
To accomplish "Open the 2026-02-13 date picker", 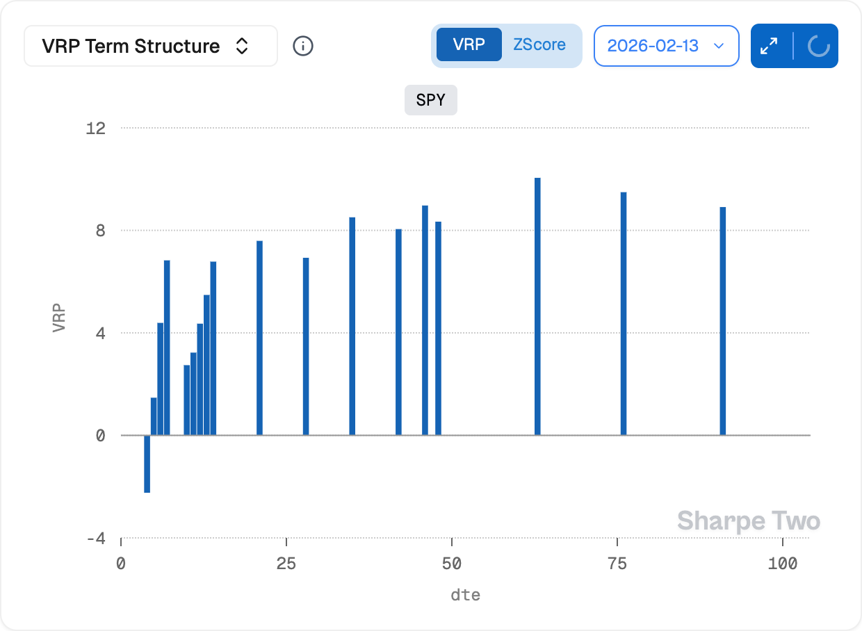I will click(665, 46).
